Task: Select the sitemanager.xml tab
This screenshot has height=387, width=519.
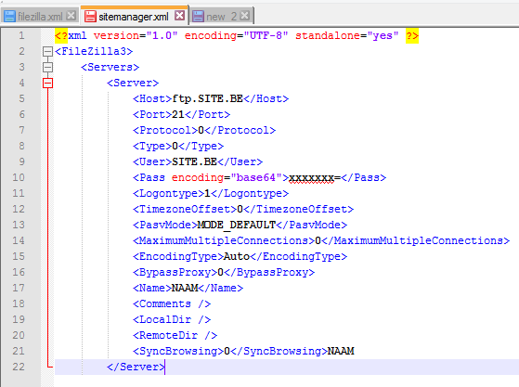Action: (x=134, y=15)
